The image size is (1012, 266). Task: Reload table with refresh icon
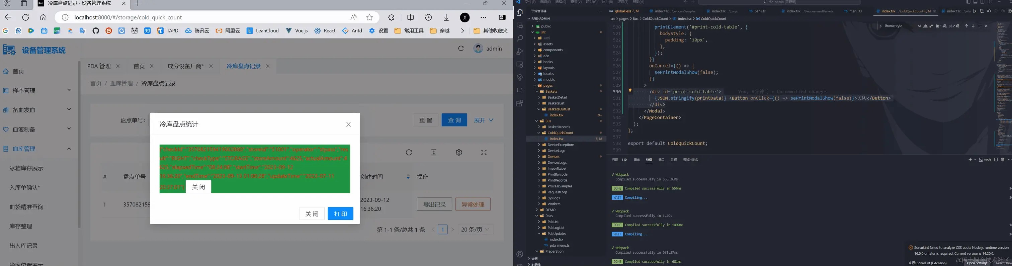409,153
